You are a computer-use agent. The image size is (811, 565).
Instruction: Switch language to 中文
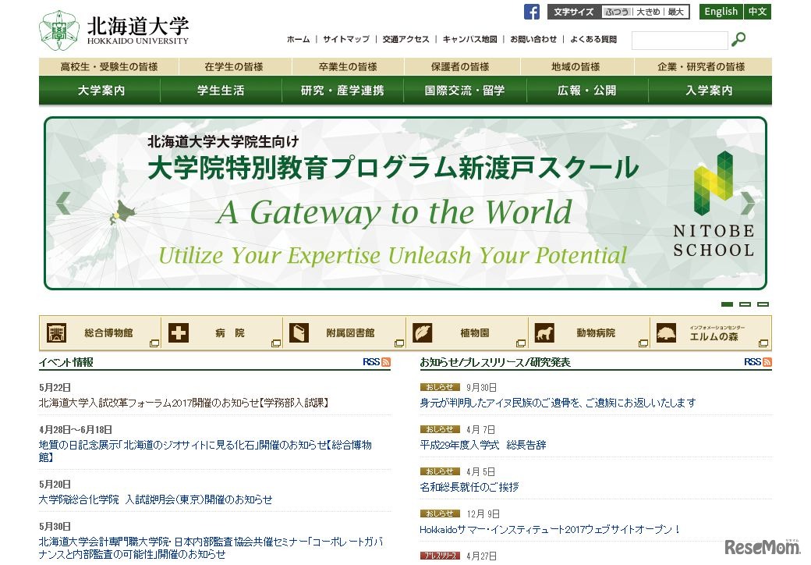click(757, 12)
